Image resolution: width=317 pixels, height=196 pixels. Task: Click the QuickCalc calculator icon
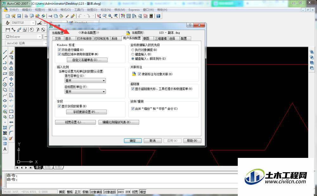(151, 16)
